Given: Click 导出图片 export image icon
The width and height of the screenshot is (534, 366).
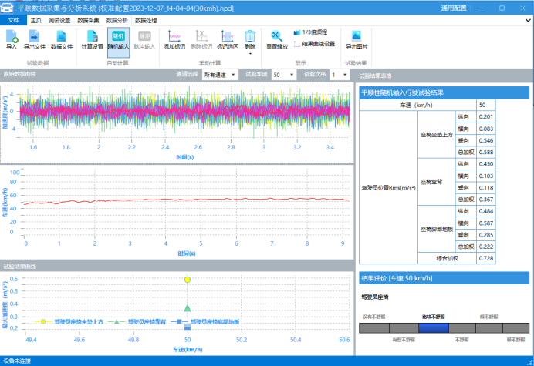Looking at the screenshot, I should 357,40.
